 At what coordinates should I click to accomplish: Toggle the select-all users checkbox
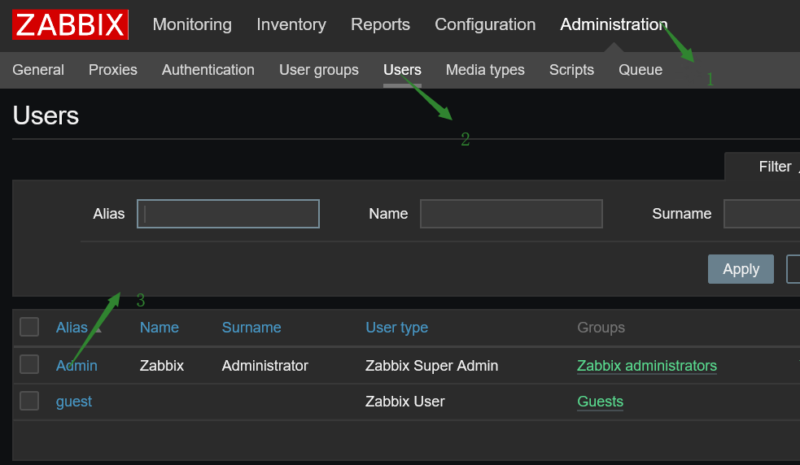coord(29,327)
